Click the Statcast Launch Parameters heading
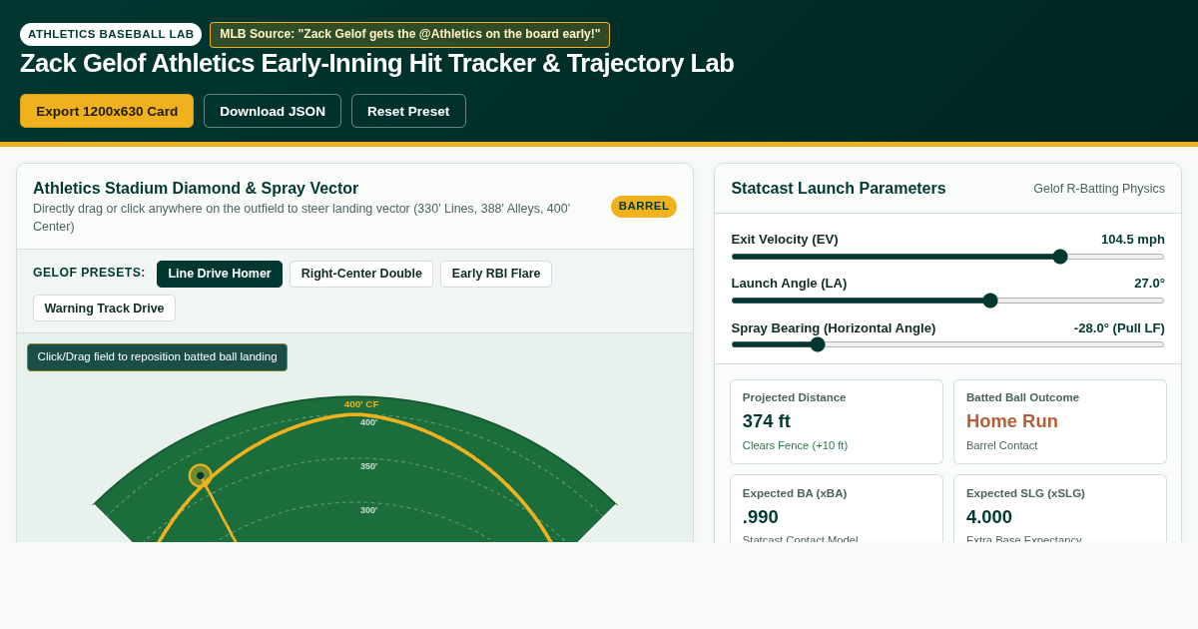The height and width of the screenshot is (629, 1198). 839,189
